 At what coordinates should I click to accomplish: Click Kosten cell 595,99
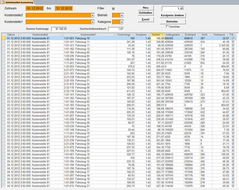[x=157, y=91]
